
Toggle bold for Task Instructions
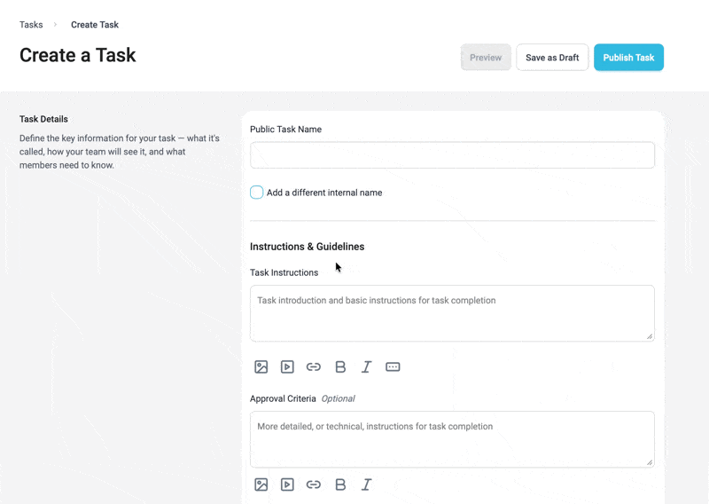(340, 366)
